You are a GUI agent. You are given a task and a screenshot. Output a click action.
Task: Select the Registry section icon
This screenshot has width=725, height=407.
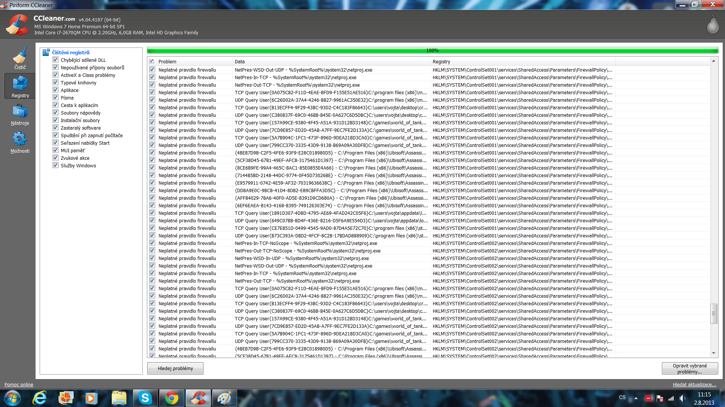point(20,86)
